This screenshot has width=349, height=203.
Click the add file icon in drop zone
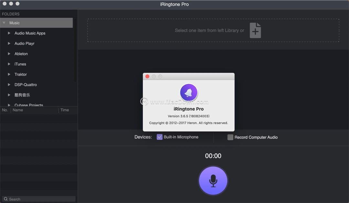click(x=255, y=30)
